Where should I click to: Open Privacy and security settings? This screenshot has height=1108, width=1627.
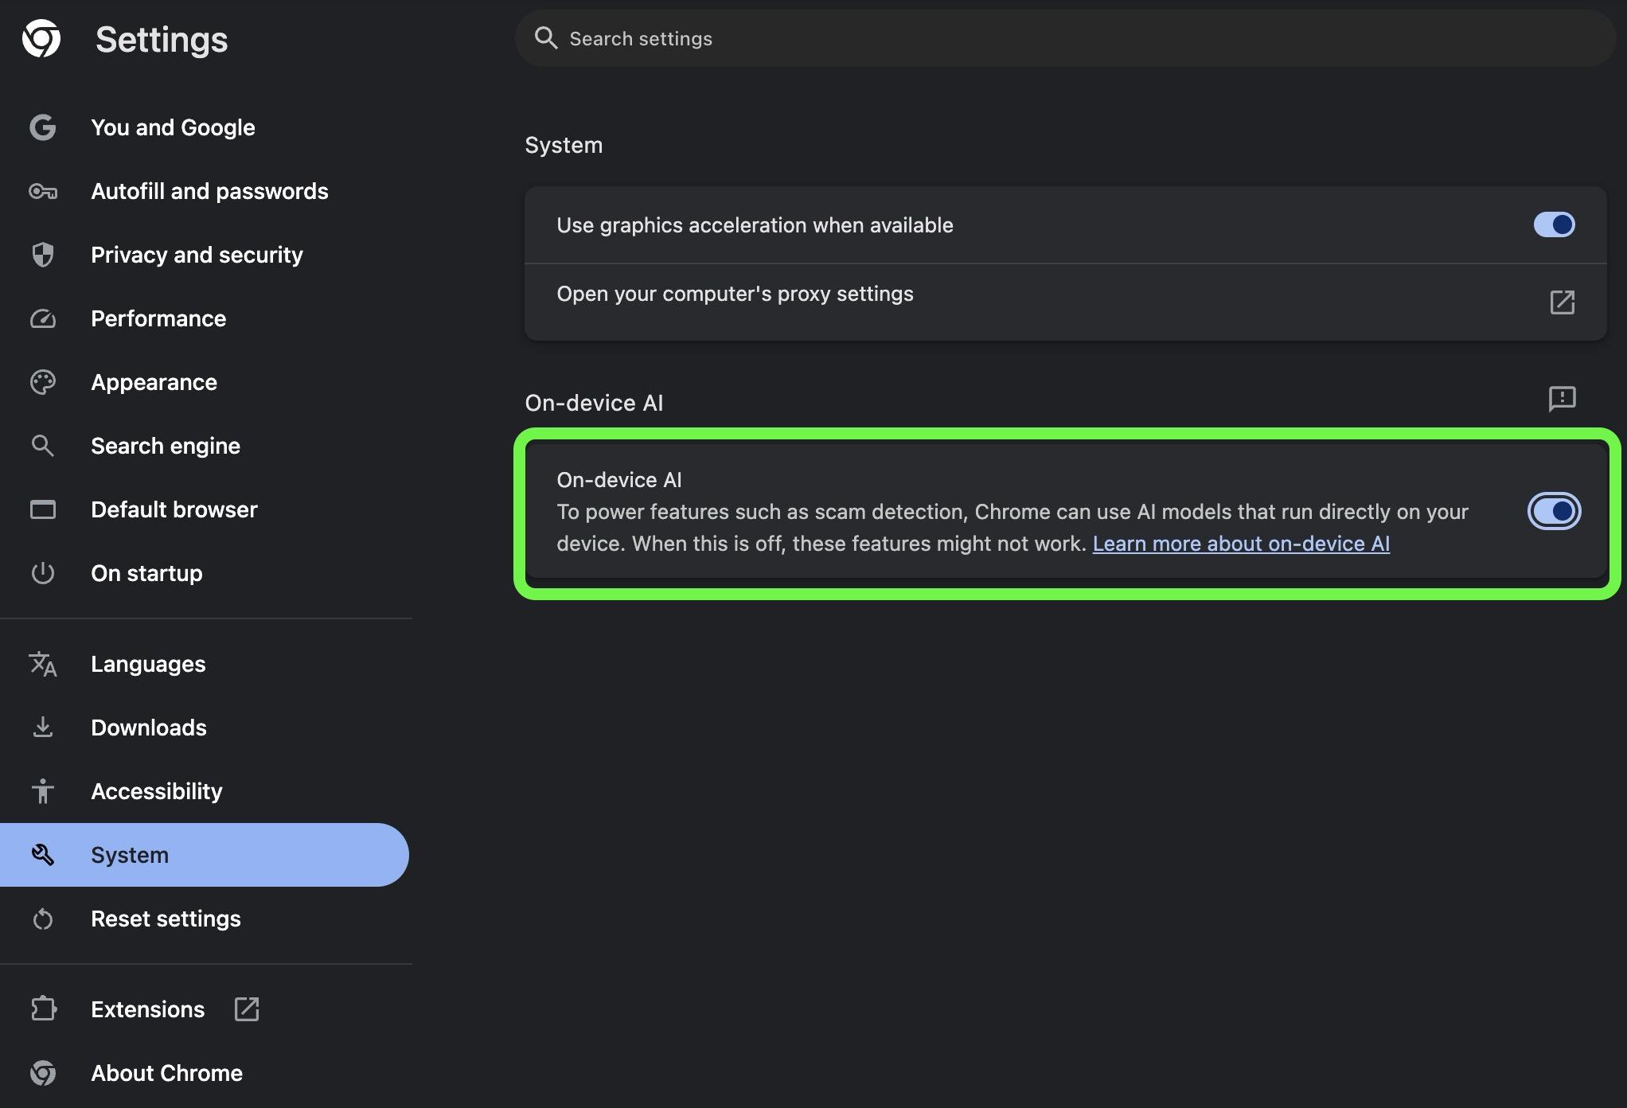(x=205, y=255)
